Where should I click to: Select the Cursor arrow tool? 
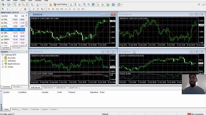tap(3, 9)
